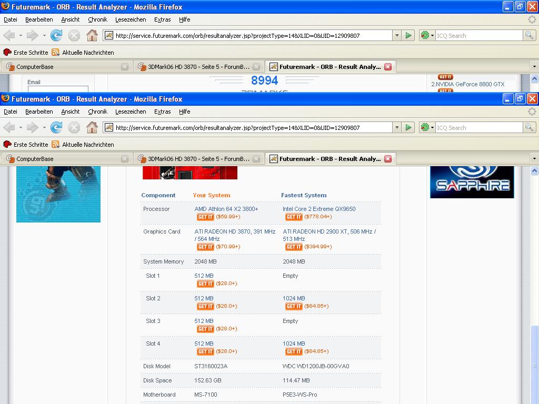
Task: Open home page in front Firefox window
Action: tap(92, 128)
